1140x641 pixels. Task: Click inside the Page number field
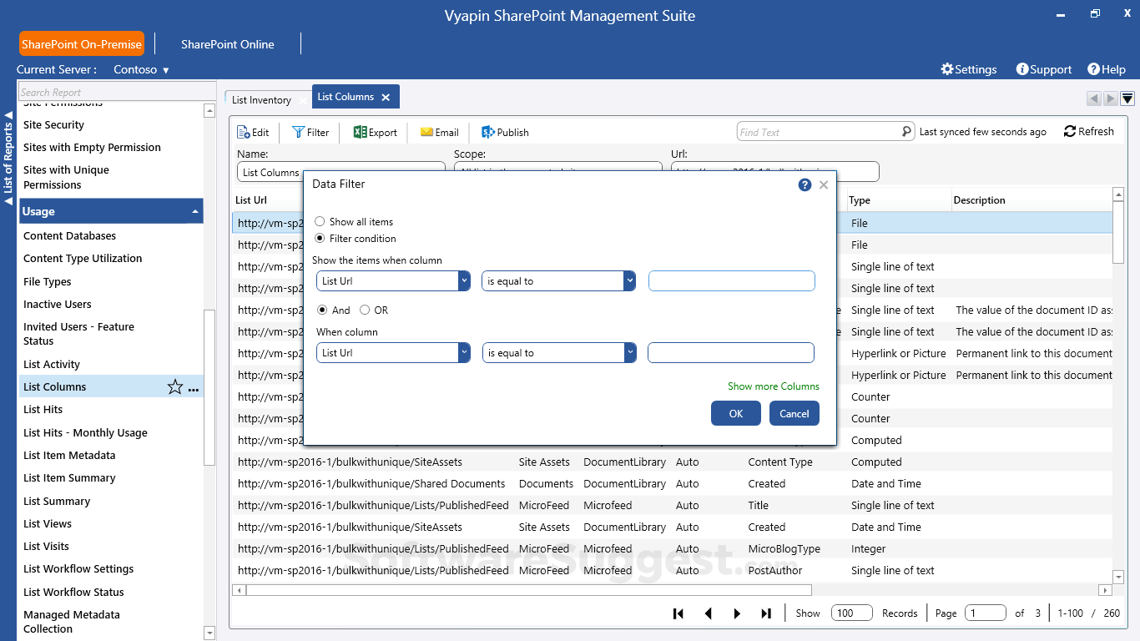coord(985,613)
